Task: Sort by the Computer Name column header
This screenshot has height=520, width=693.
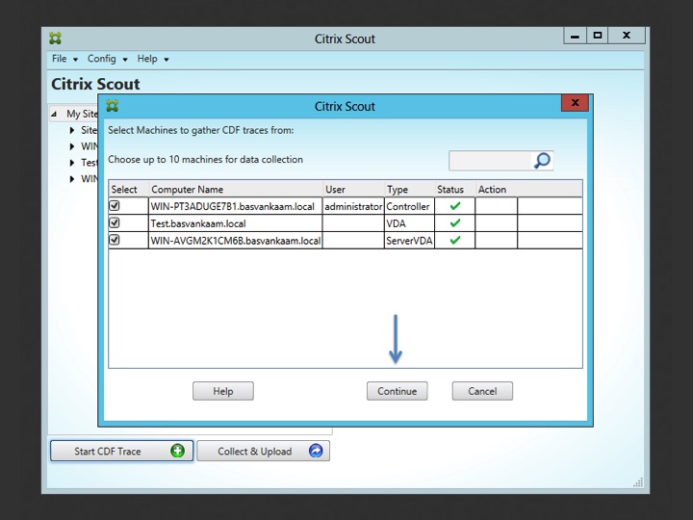Action: (x=236, y=190)
